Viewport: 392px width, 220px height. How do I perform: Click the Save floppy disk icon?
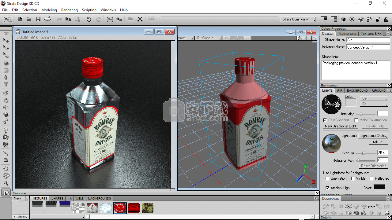coord(38,19)
